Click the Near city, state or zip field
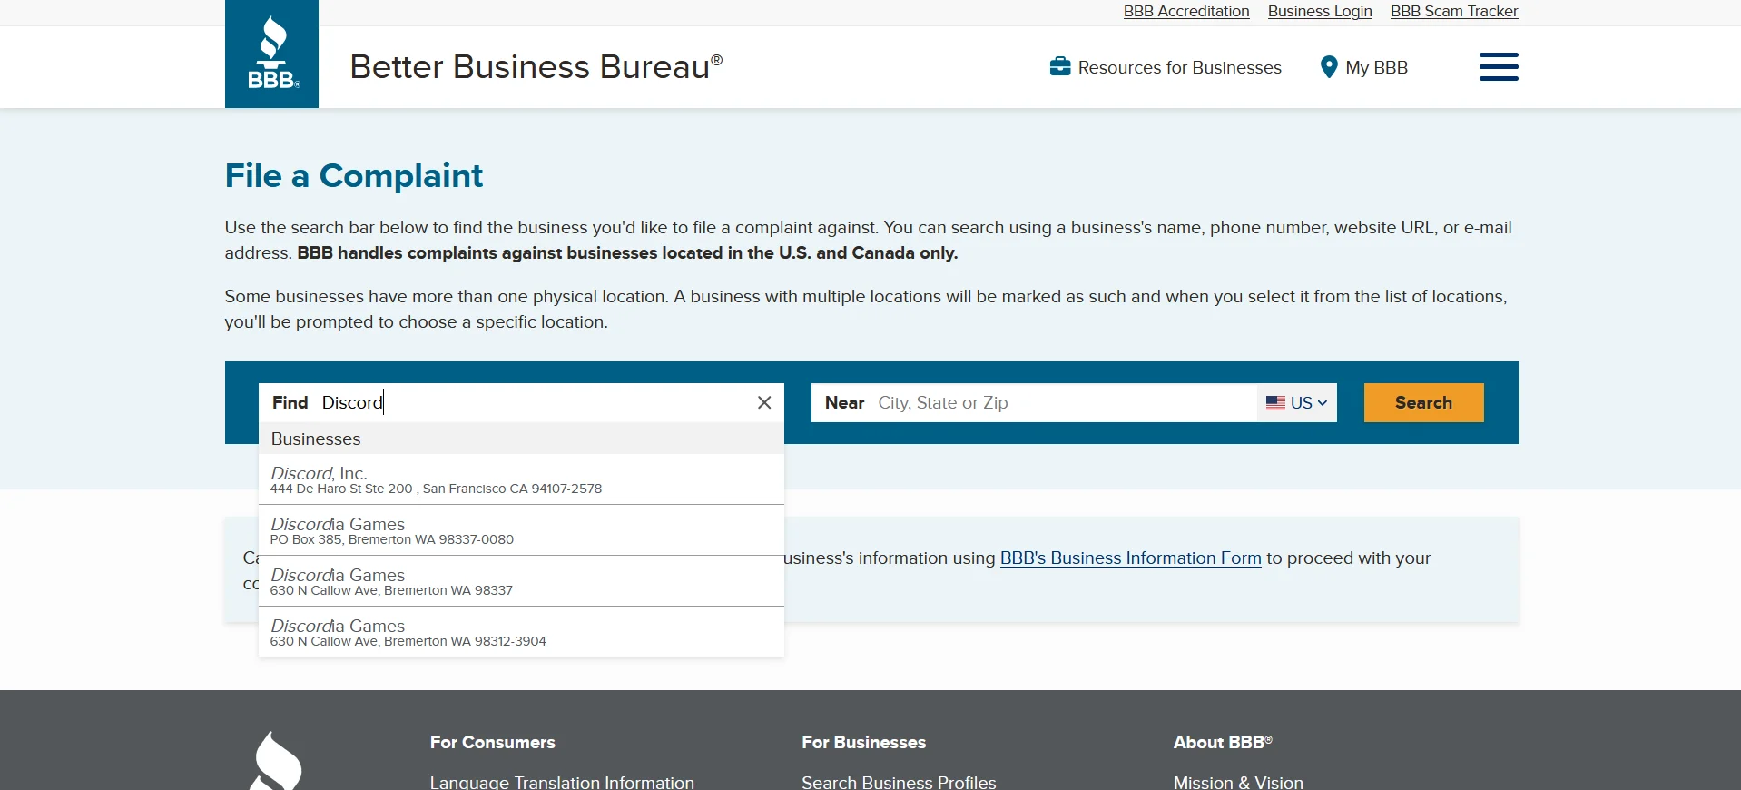The height and width of the screenshot is (790, 1741). (x=1062, y=402)
